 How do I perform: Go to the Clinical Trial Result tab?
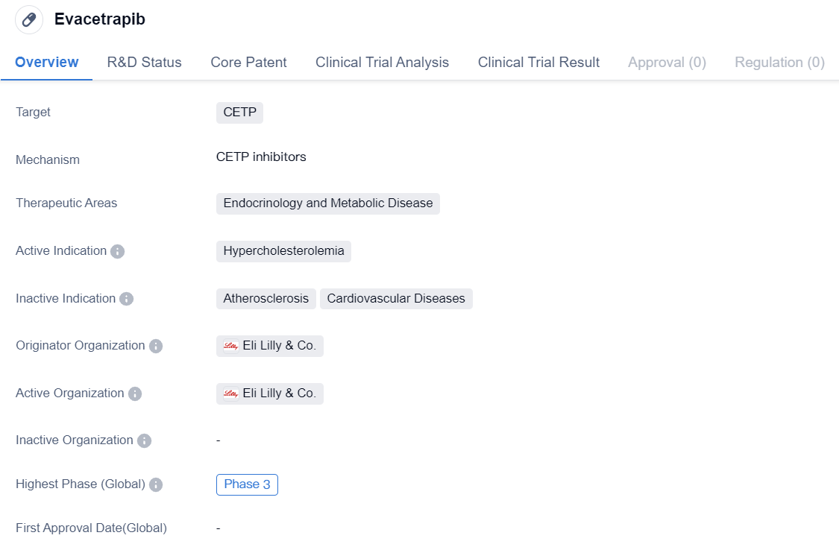point(538,63)
